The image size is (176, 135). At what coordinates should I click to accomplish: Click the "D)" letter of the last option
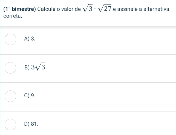click(27, 124)
